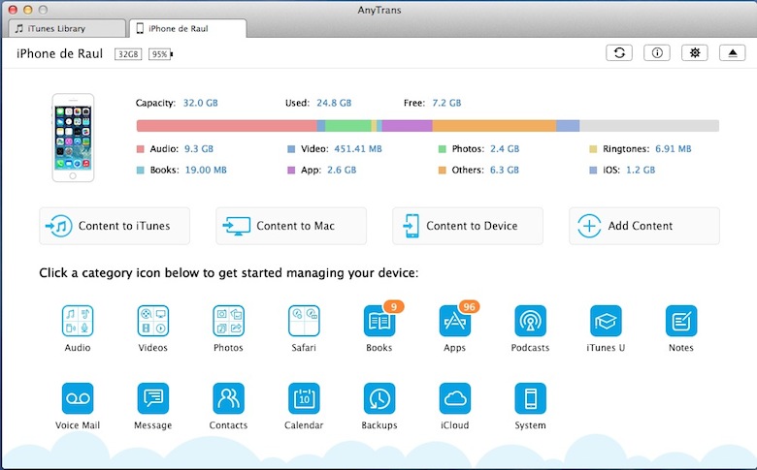Image resolution: width=757 pixels, height=470 pixels.
Task: Click the Video size 451.41 MB
Action: tap(358, 149)
